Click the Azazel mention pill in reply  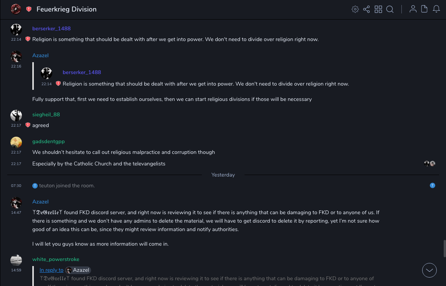[x=78, y=270]
